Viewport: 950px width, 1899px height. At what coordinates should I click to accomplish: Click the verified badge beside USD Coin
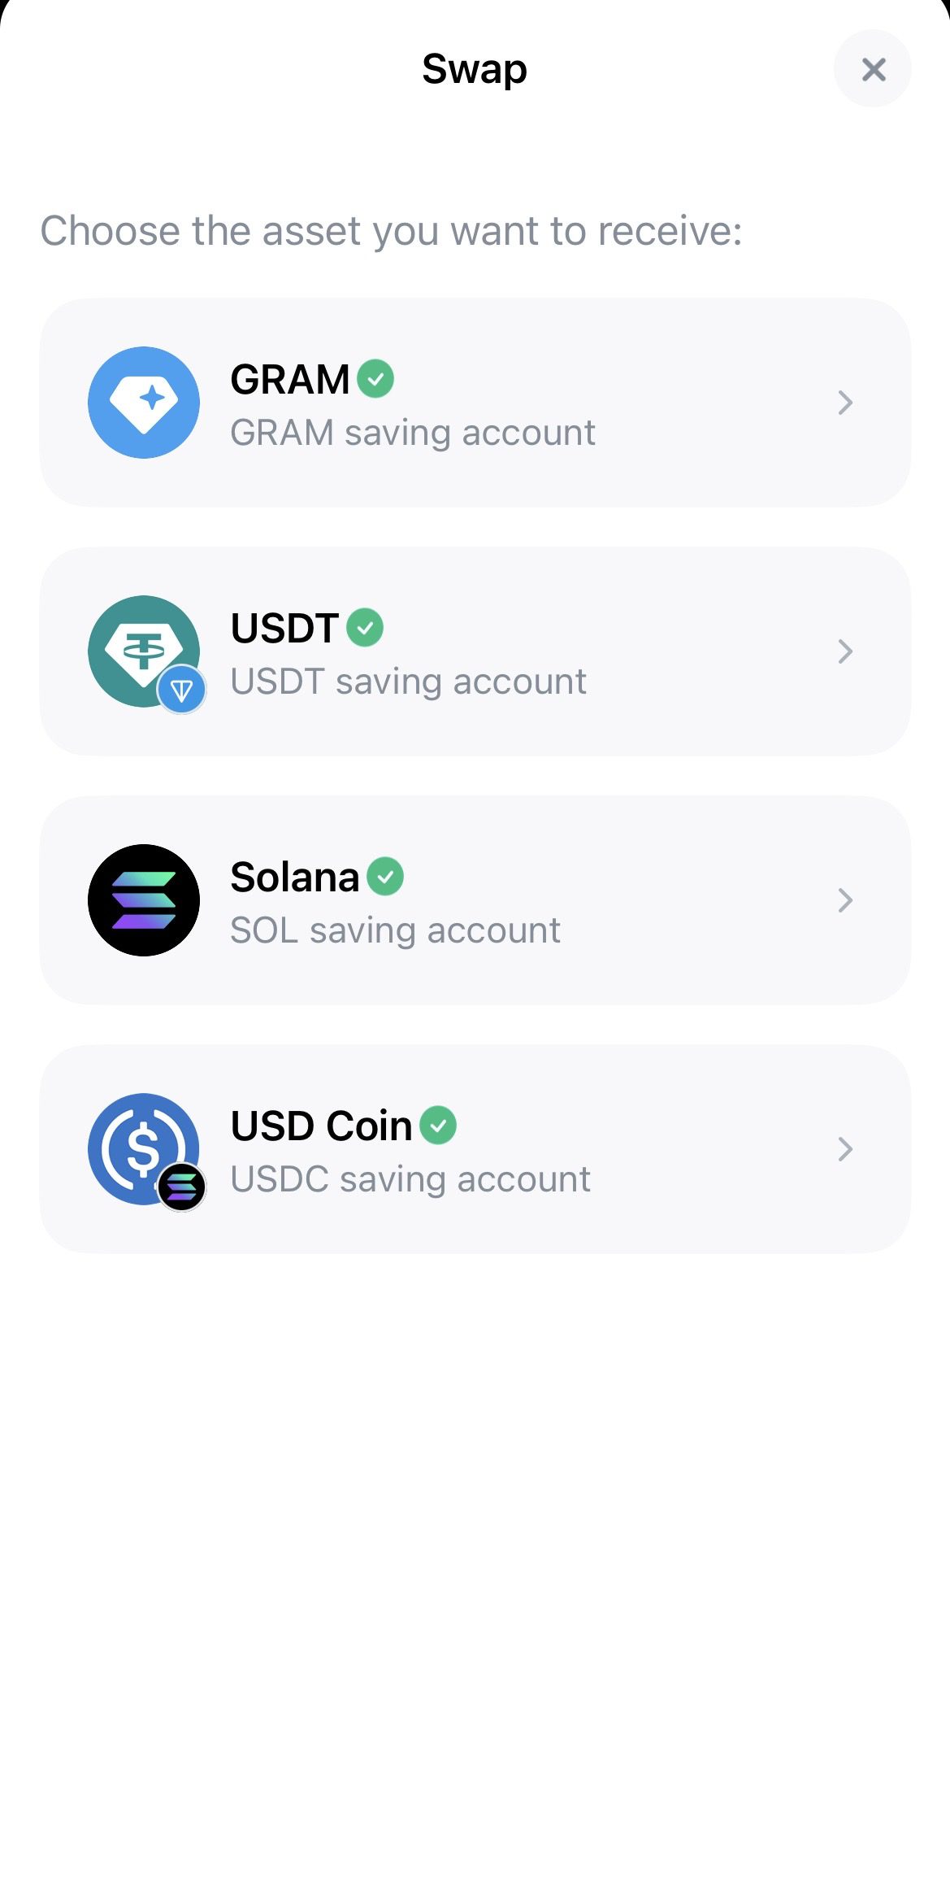[x=438, y=1126]
